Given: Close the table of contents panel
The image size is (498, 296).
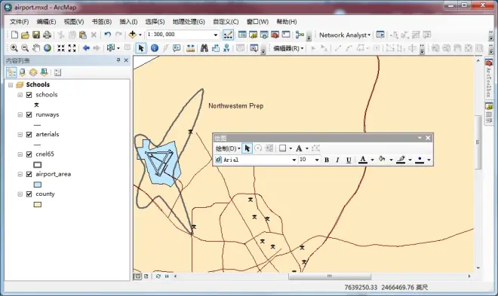Looking at the screenshot, I should [126, 60].
